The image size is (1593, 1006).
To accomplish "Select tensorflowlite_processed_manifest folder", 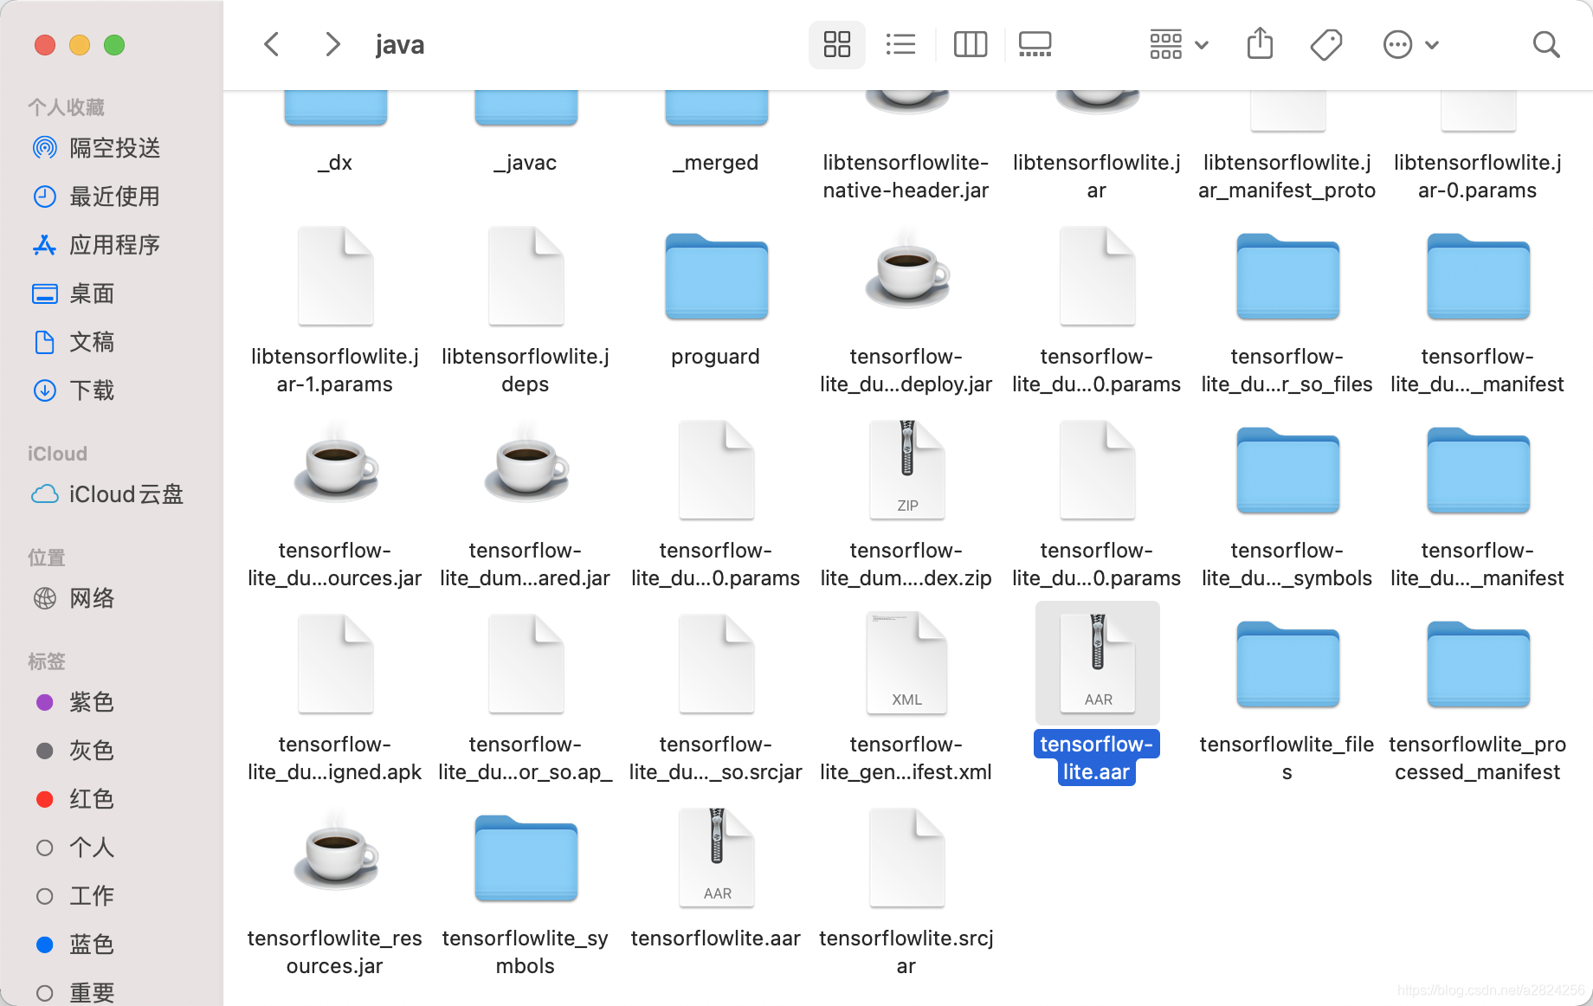I will [x=1478, y=664].
